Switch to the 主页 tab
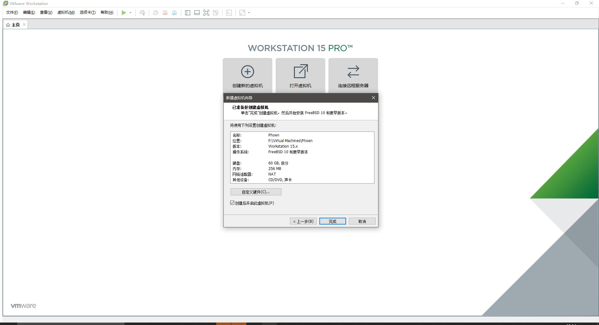Image resolution: width=599 pixels, height=325 pixels. 15,24
